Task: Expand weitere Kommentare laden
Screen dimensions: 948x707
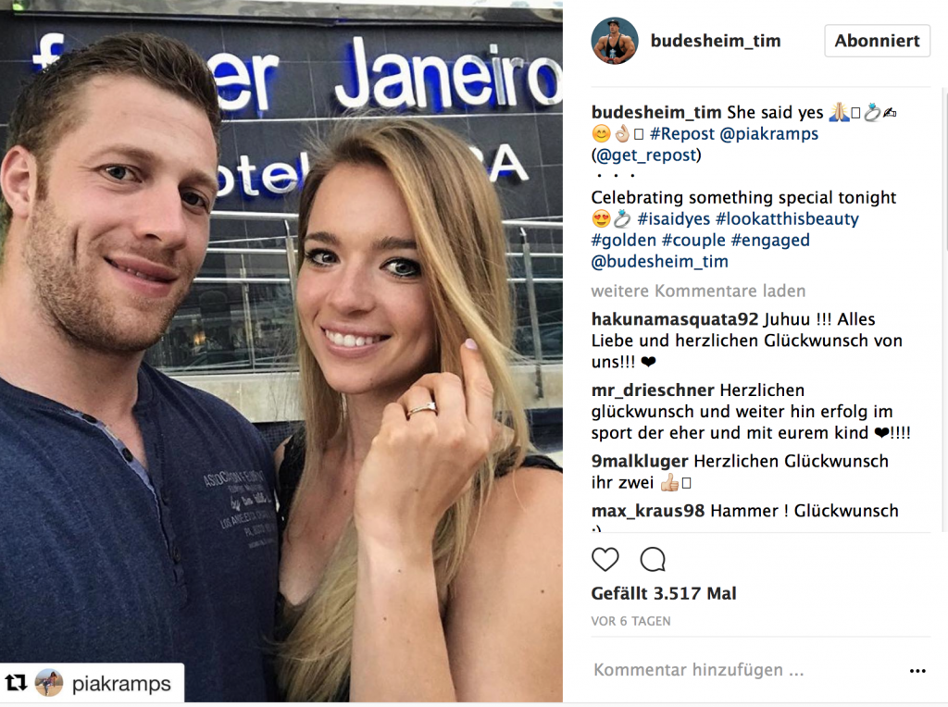Action: click(x=698, y=291)
